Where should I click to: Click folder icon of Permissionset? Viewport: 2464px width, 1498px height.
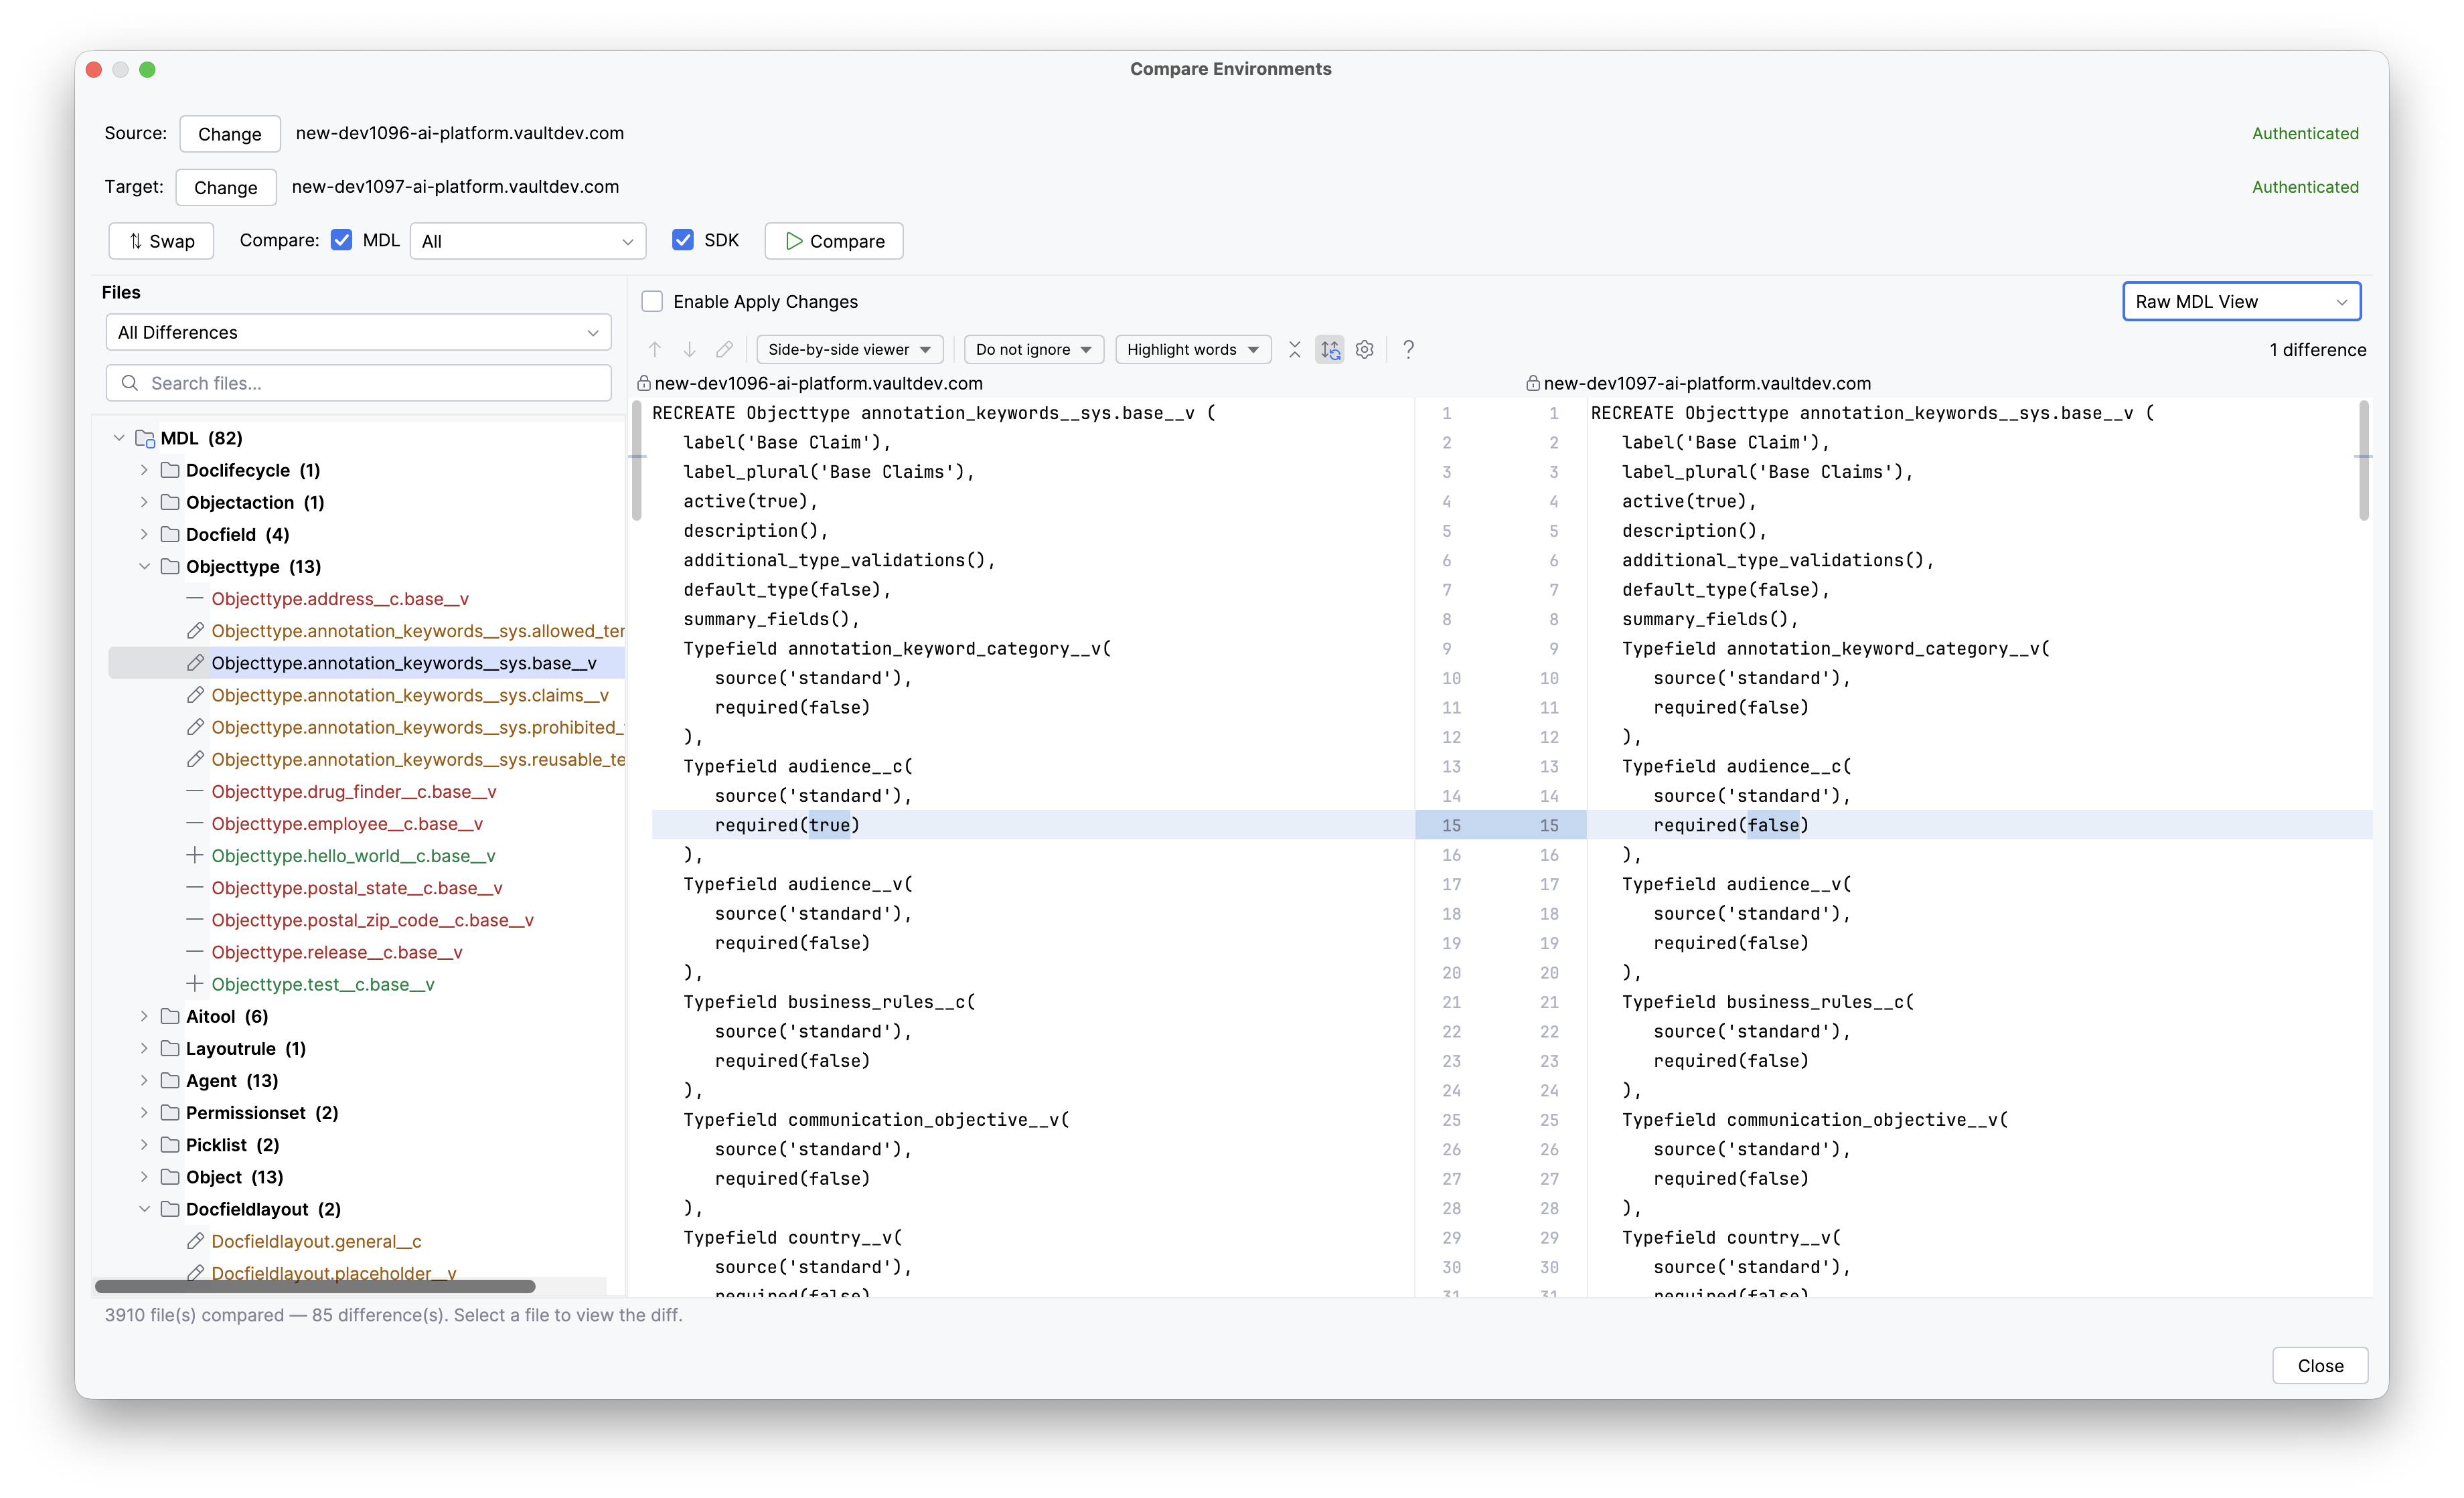click(x=170, y=1112)
